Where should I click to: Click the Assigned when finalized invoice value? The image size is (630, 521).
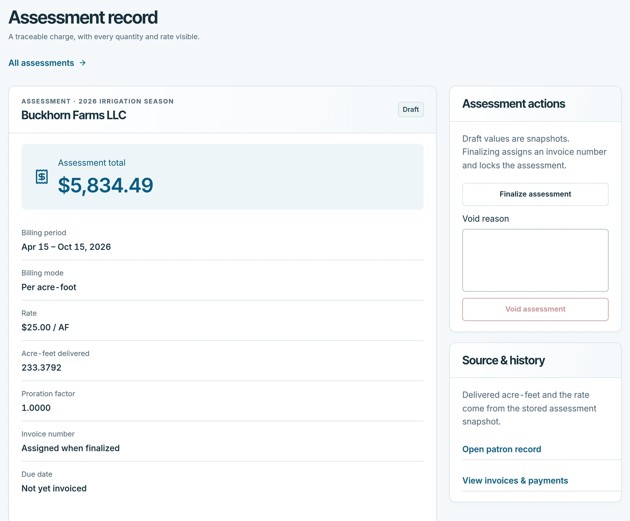pyautogui.click(x=70, y=448)
